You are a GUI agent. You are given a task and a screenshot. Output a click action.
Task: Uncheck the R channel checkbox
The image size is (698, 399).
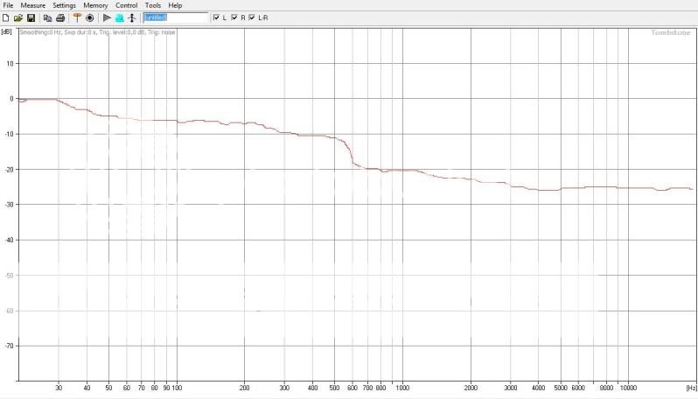(x=234, y=17)
